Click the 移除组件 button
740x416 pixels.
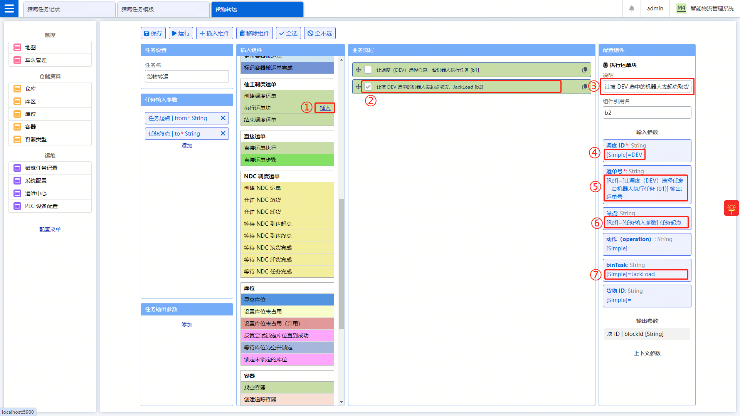coord(254,33)
